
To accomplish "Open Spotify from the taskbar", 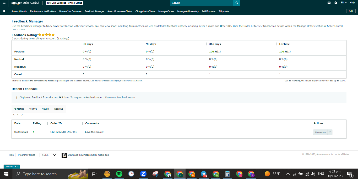I will 119,174.
